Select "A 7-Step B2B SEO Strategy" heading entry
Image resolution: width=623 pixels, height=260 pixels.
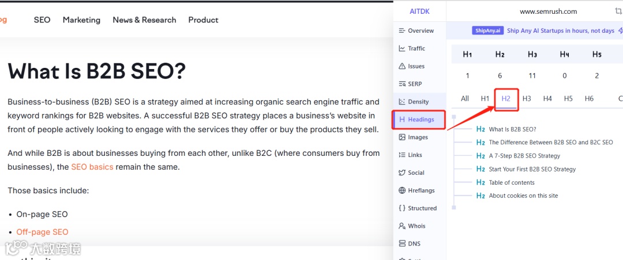click(x=524, y=156)
